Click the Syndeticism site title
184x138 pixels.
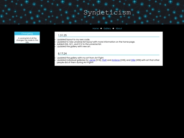tap(107, 13)
